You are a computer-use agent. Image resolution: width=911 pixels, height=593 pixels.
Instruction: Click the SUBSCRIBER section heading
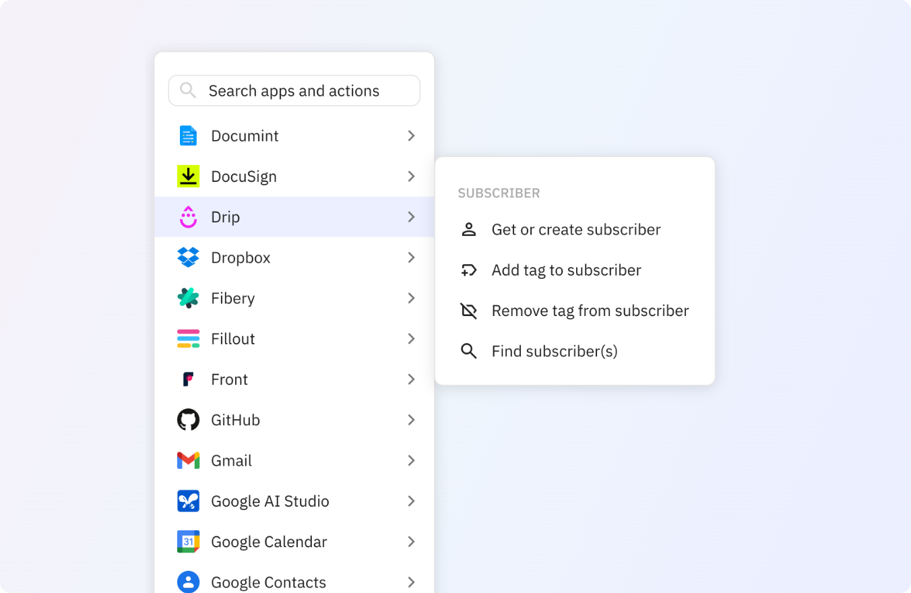click(499, 193)
